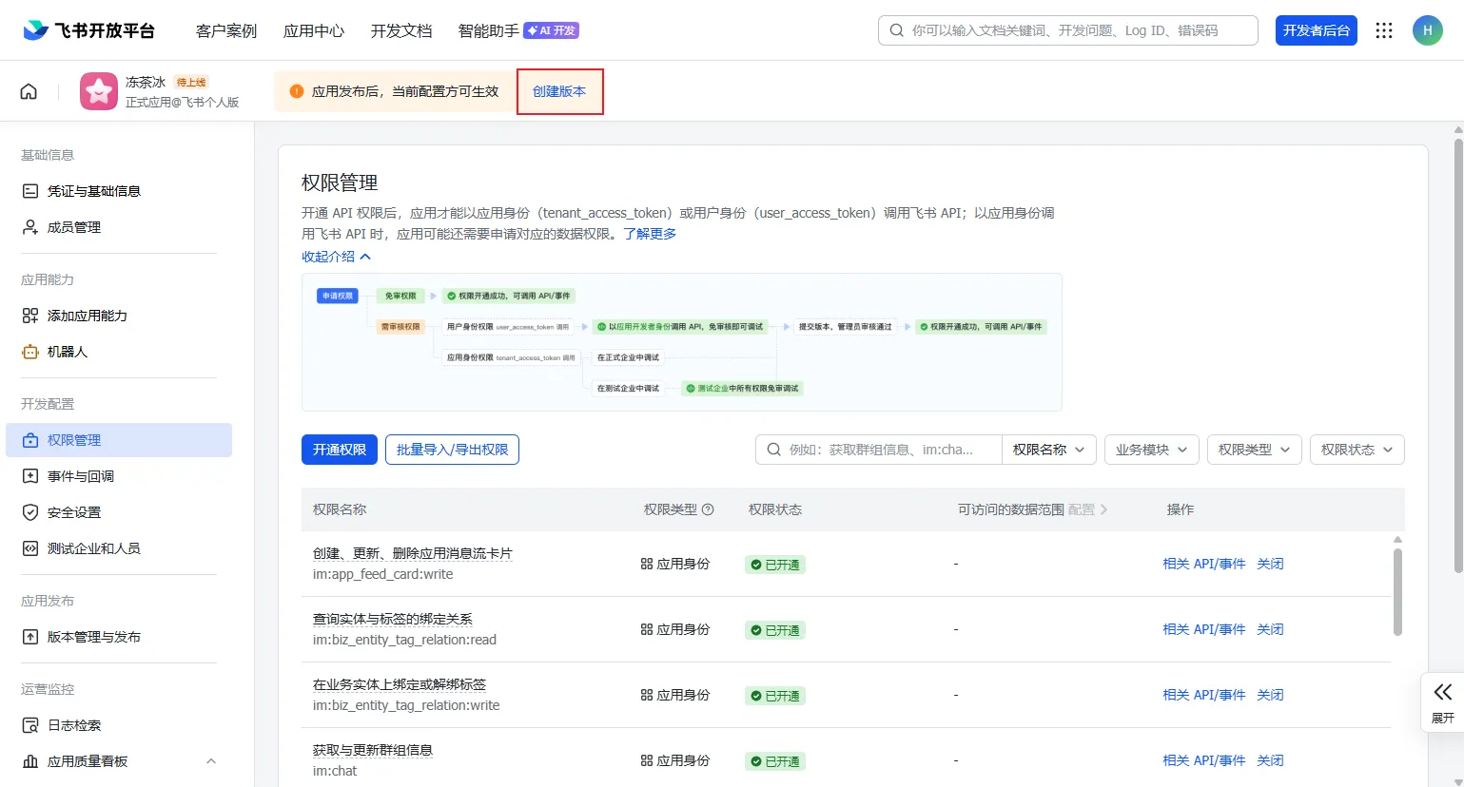Click the 开通权限 button
The height and width of the screenshot is (787, 1464).
click(340, 450)
